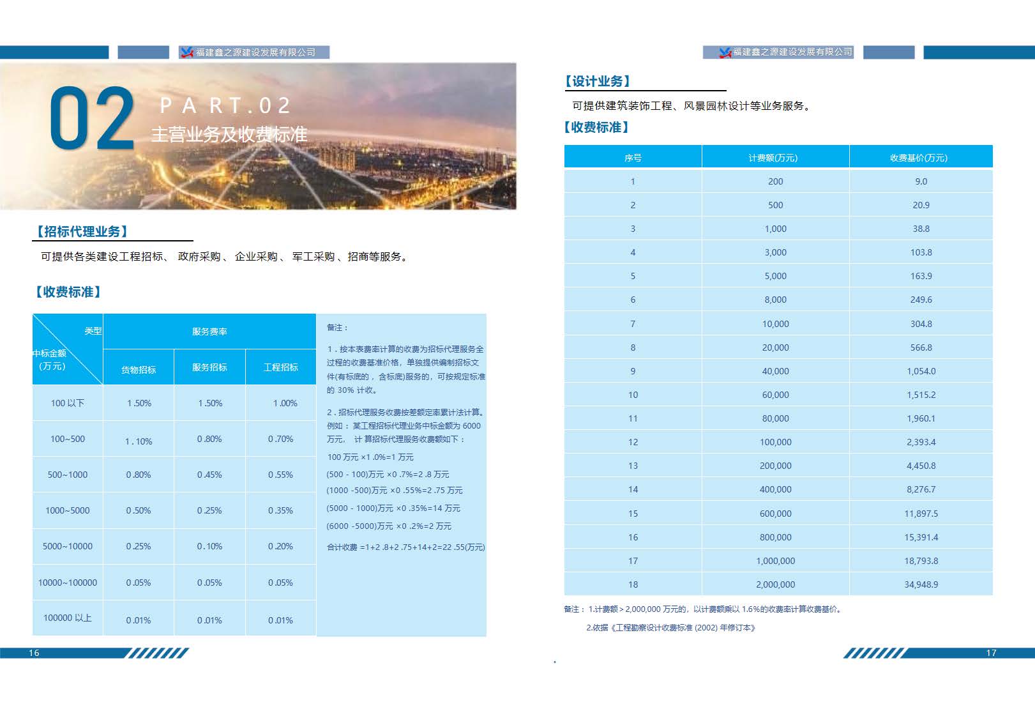Click the '【设计业务】' section heading

pos(598,81)
